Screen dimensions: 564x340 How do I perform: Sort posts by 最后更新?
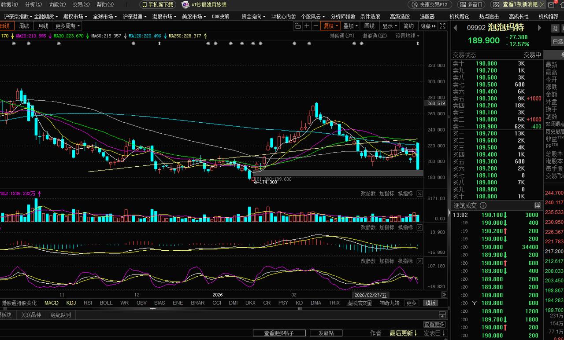pyautogui.click(x=404, y=333)
